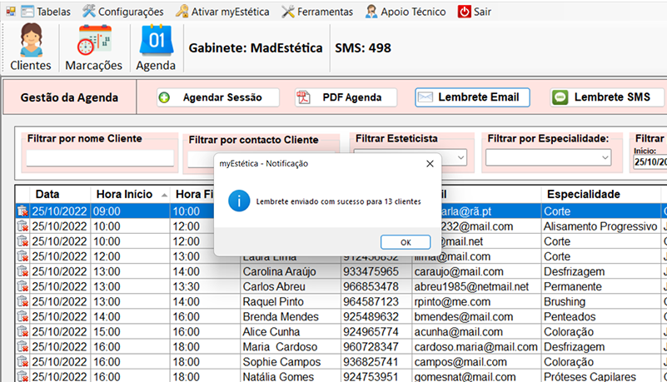Open the Ferramentas menu

coord(318,12)
